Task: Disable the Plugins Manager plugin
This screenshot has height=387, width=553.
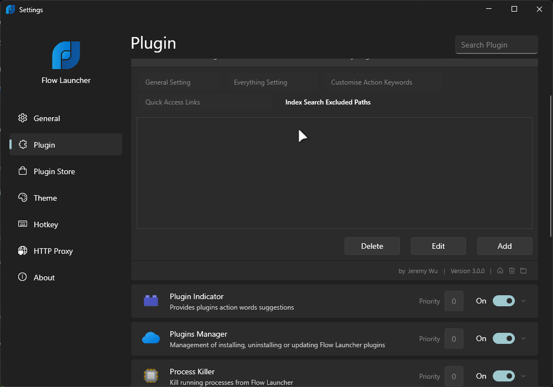Action: click(503, 338)
